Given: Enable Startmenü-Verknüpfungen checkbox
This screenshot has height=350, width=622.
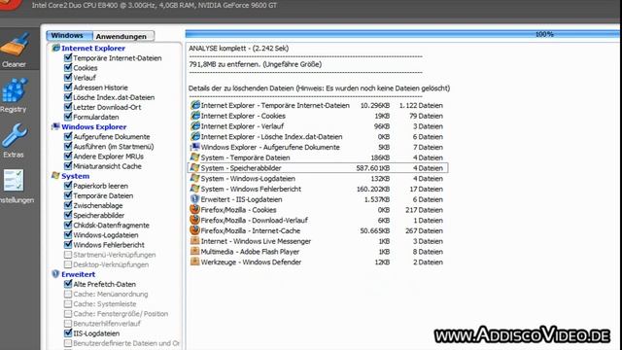Looking at the screenshot, I should click(x=68, y=255).
